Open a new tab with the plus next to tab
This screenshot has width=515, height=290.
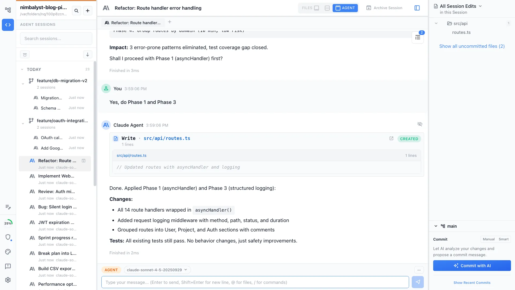click(x=169, y=22)
